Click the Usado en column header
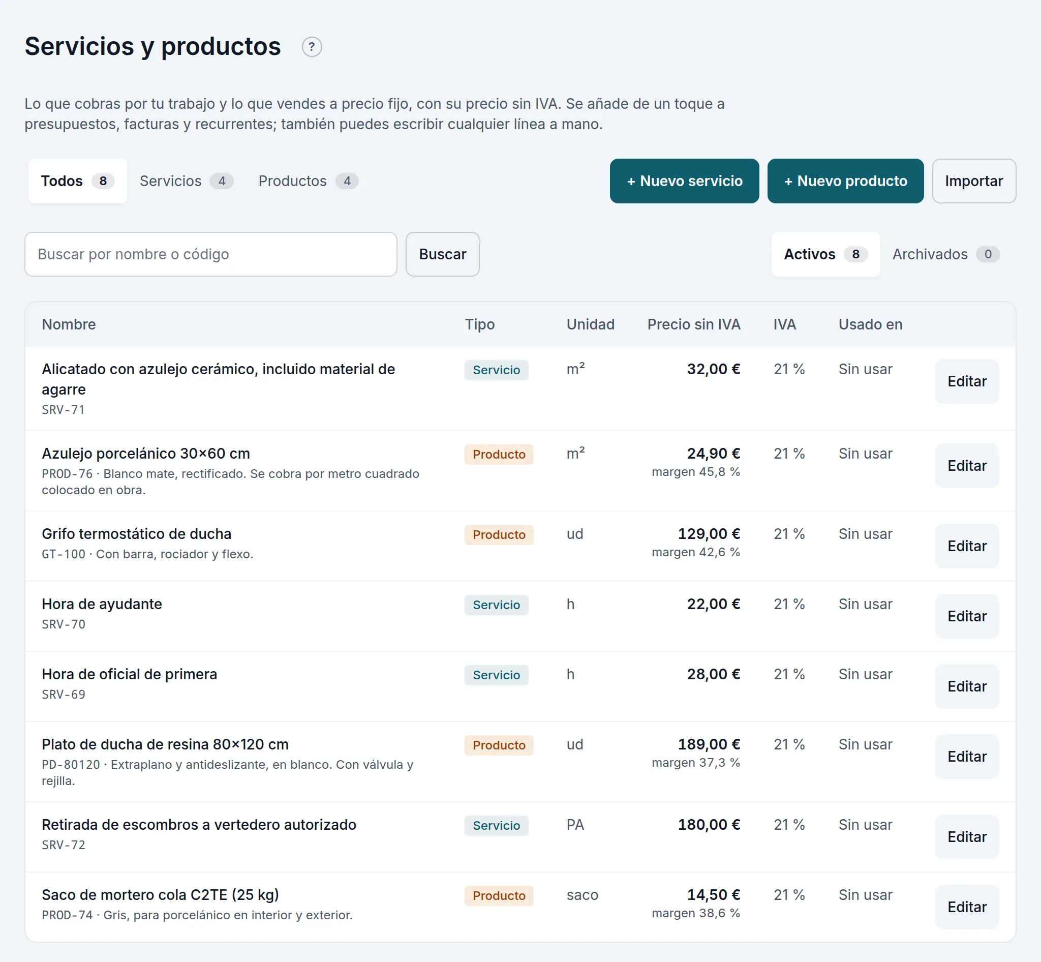1041x962 pixels. [x=870, y=324]
